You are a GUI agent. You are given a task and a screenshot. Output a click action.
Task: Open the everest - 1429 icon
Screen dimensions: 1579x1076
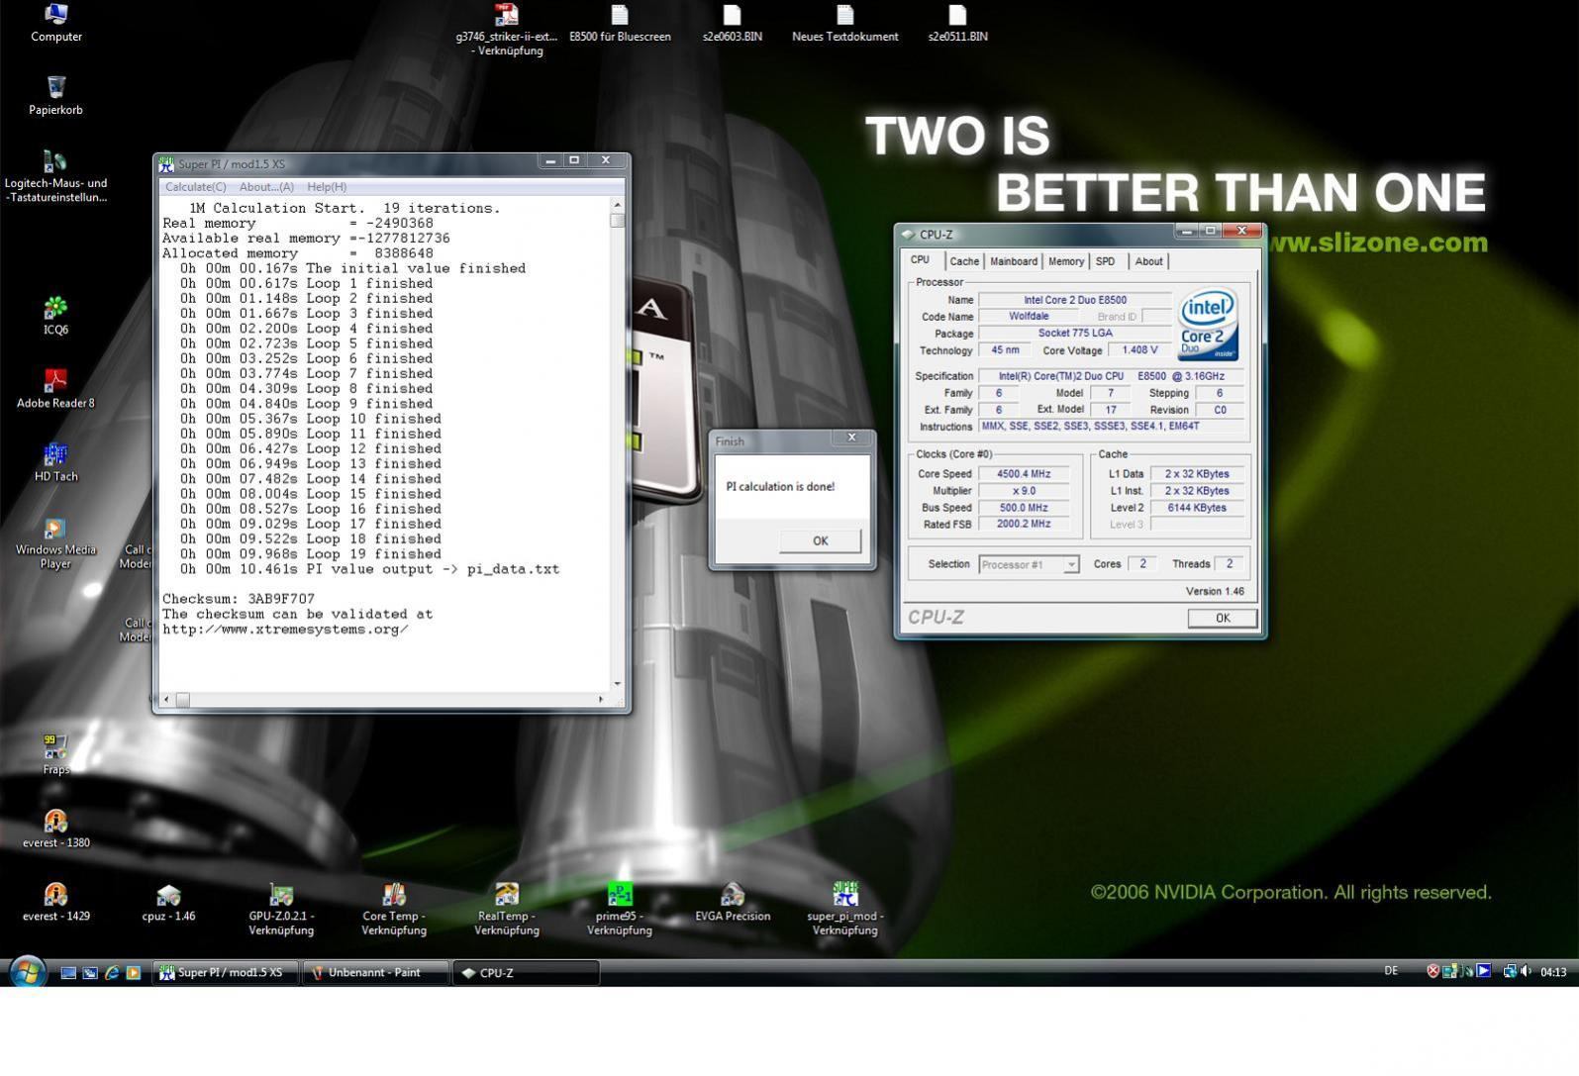(56, 902)
